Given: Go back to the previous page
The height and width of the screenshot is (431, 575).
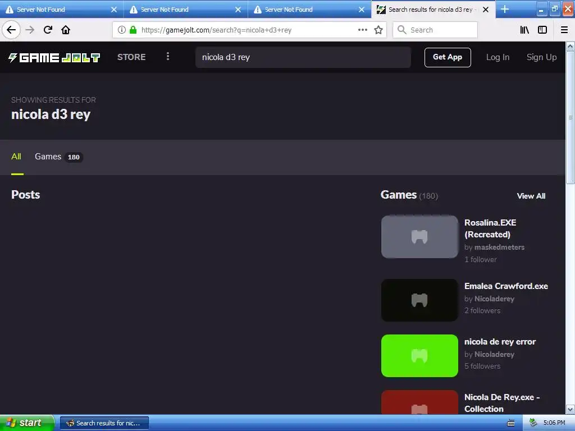Looking at the screenshot, I should 11,30.
